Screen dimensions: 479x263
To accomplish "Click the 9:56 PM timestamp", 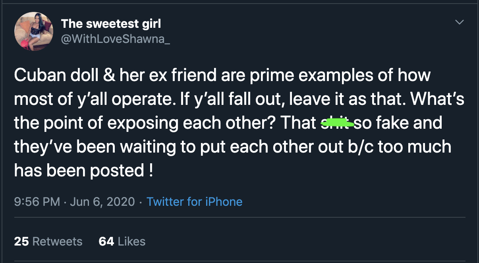I will point(37,202).
